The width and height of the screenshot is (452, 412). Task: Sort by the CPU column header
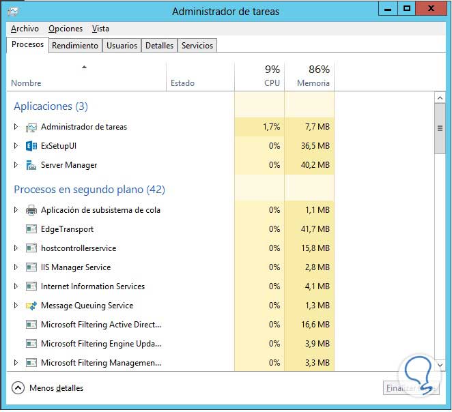tap(259, 76)
